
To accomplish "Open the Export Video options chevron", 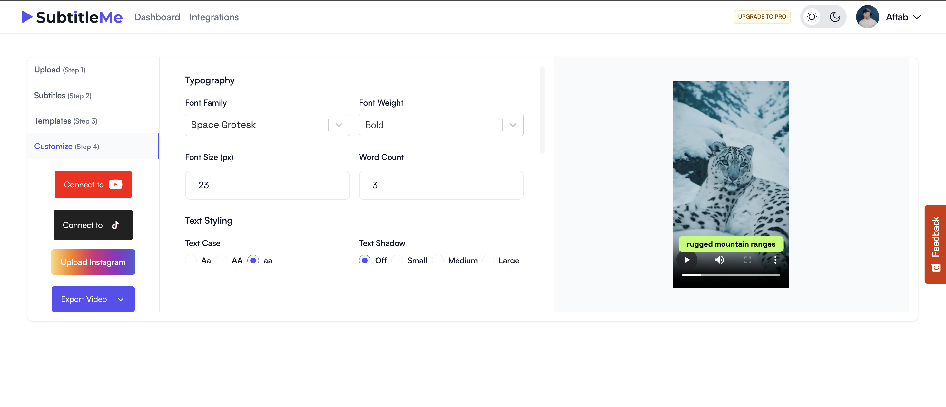I will 121,299.
